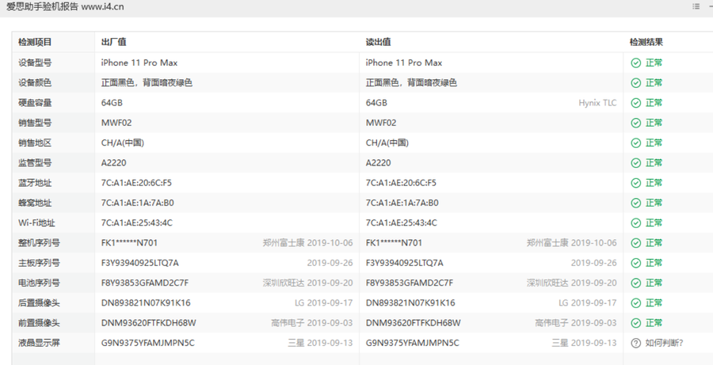Click the green check icon in Wi-Fi地址 row
This screenshot has height=365, width=713.
(x=635, y=222)
